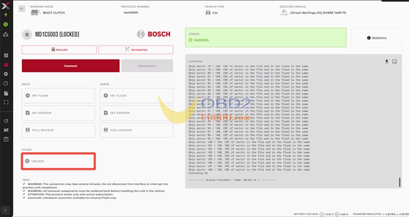The height and width of the screenshot is (217, 409).
Task: Click the console scrollbar thumb
Action: [399, 182]
